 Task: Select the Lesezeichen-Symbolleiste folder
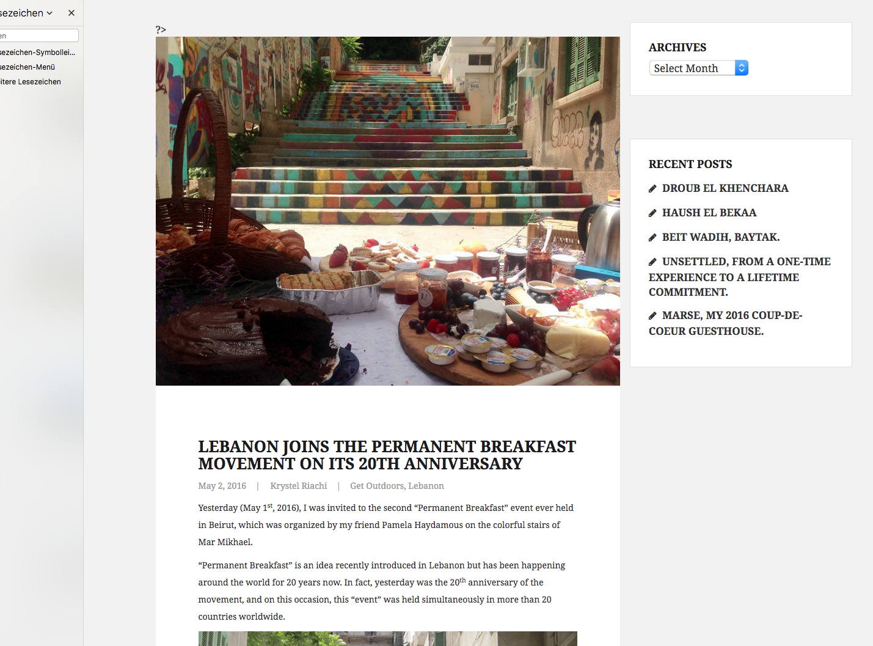(x=38, y=53)
